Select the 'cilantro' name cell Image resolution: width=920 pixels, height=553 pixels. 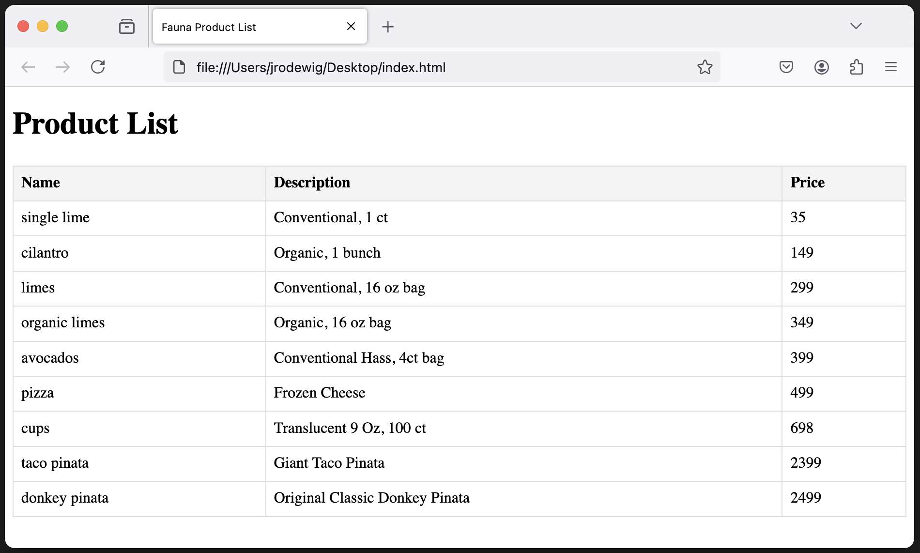(x=139, y=253)
